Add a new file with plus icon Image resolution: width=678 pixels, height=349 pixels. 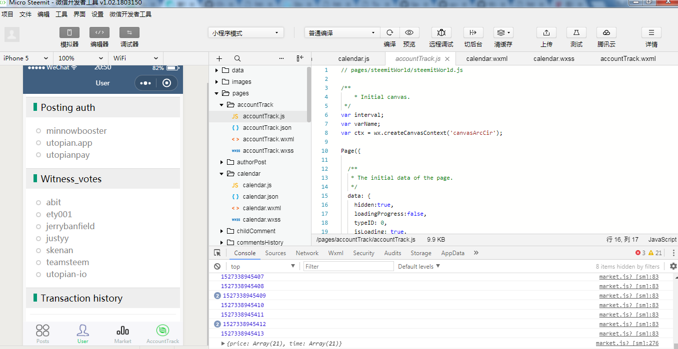click(x=219, y=58)
